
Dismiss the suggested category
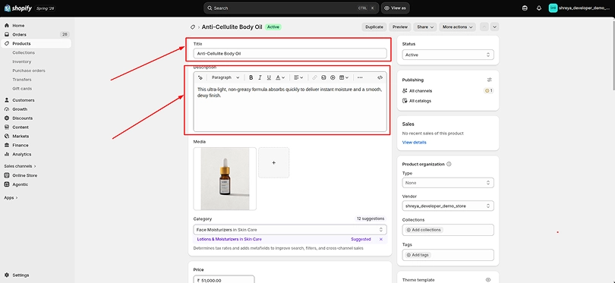click(381, 239)
